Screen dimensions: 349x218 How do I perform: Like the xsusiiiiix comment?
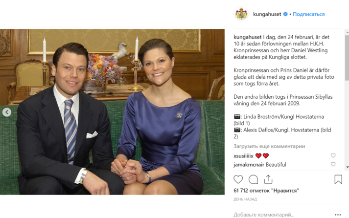pos(333,155)
